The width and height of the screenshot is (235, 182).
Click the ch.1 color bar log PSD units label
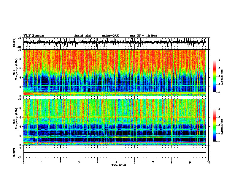click(x=222, y=78)
